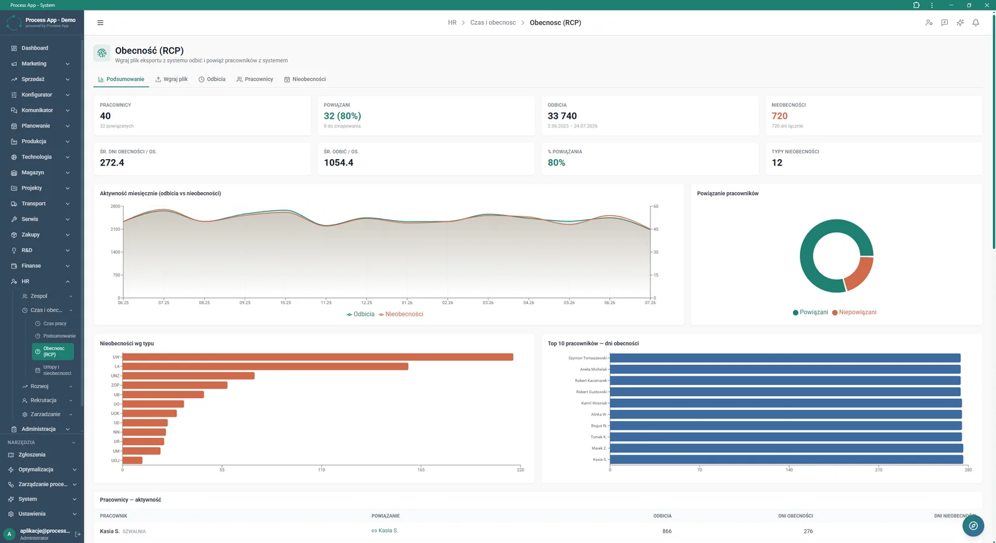Switch to the Podsumowanie tab
The width and height of the screenshot is (996, 543).
121,80
